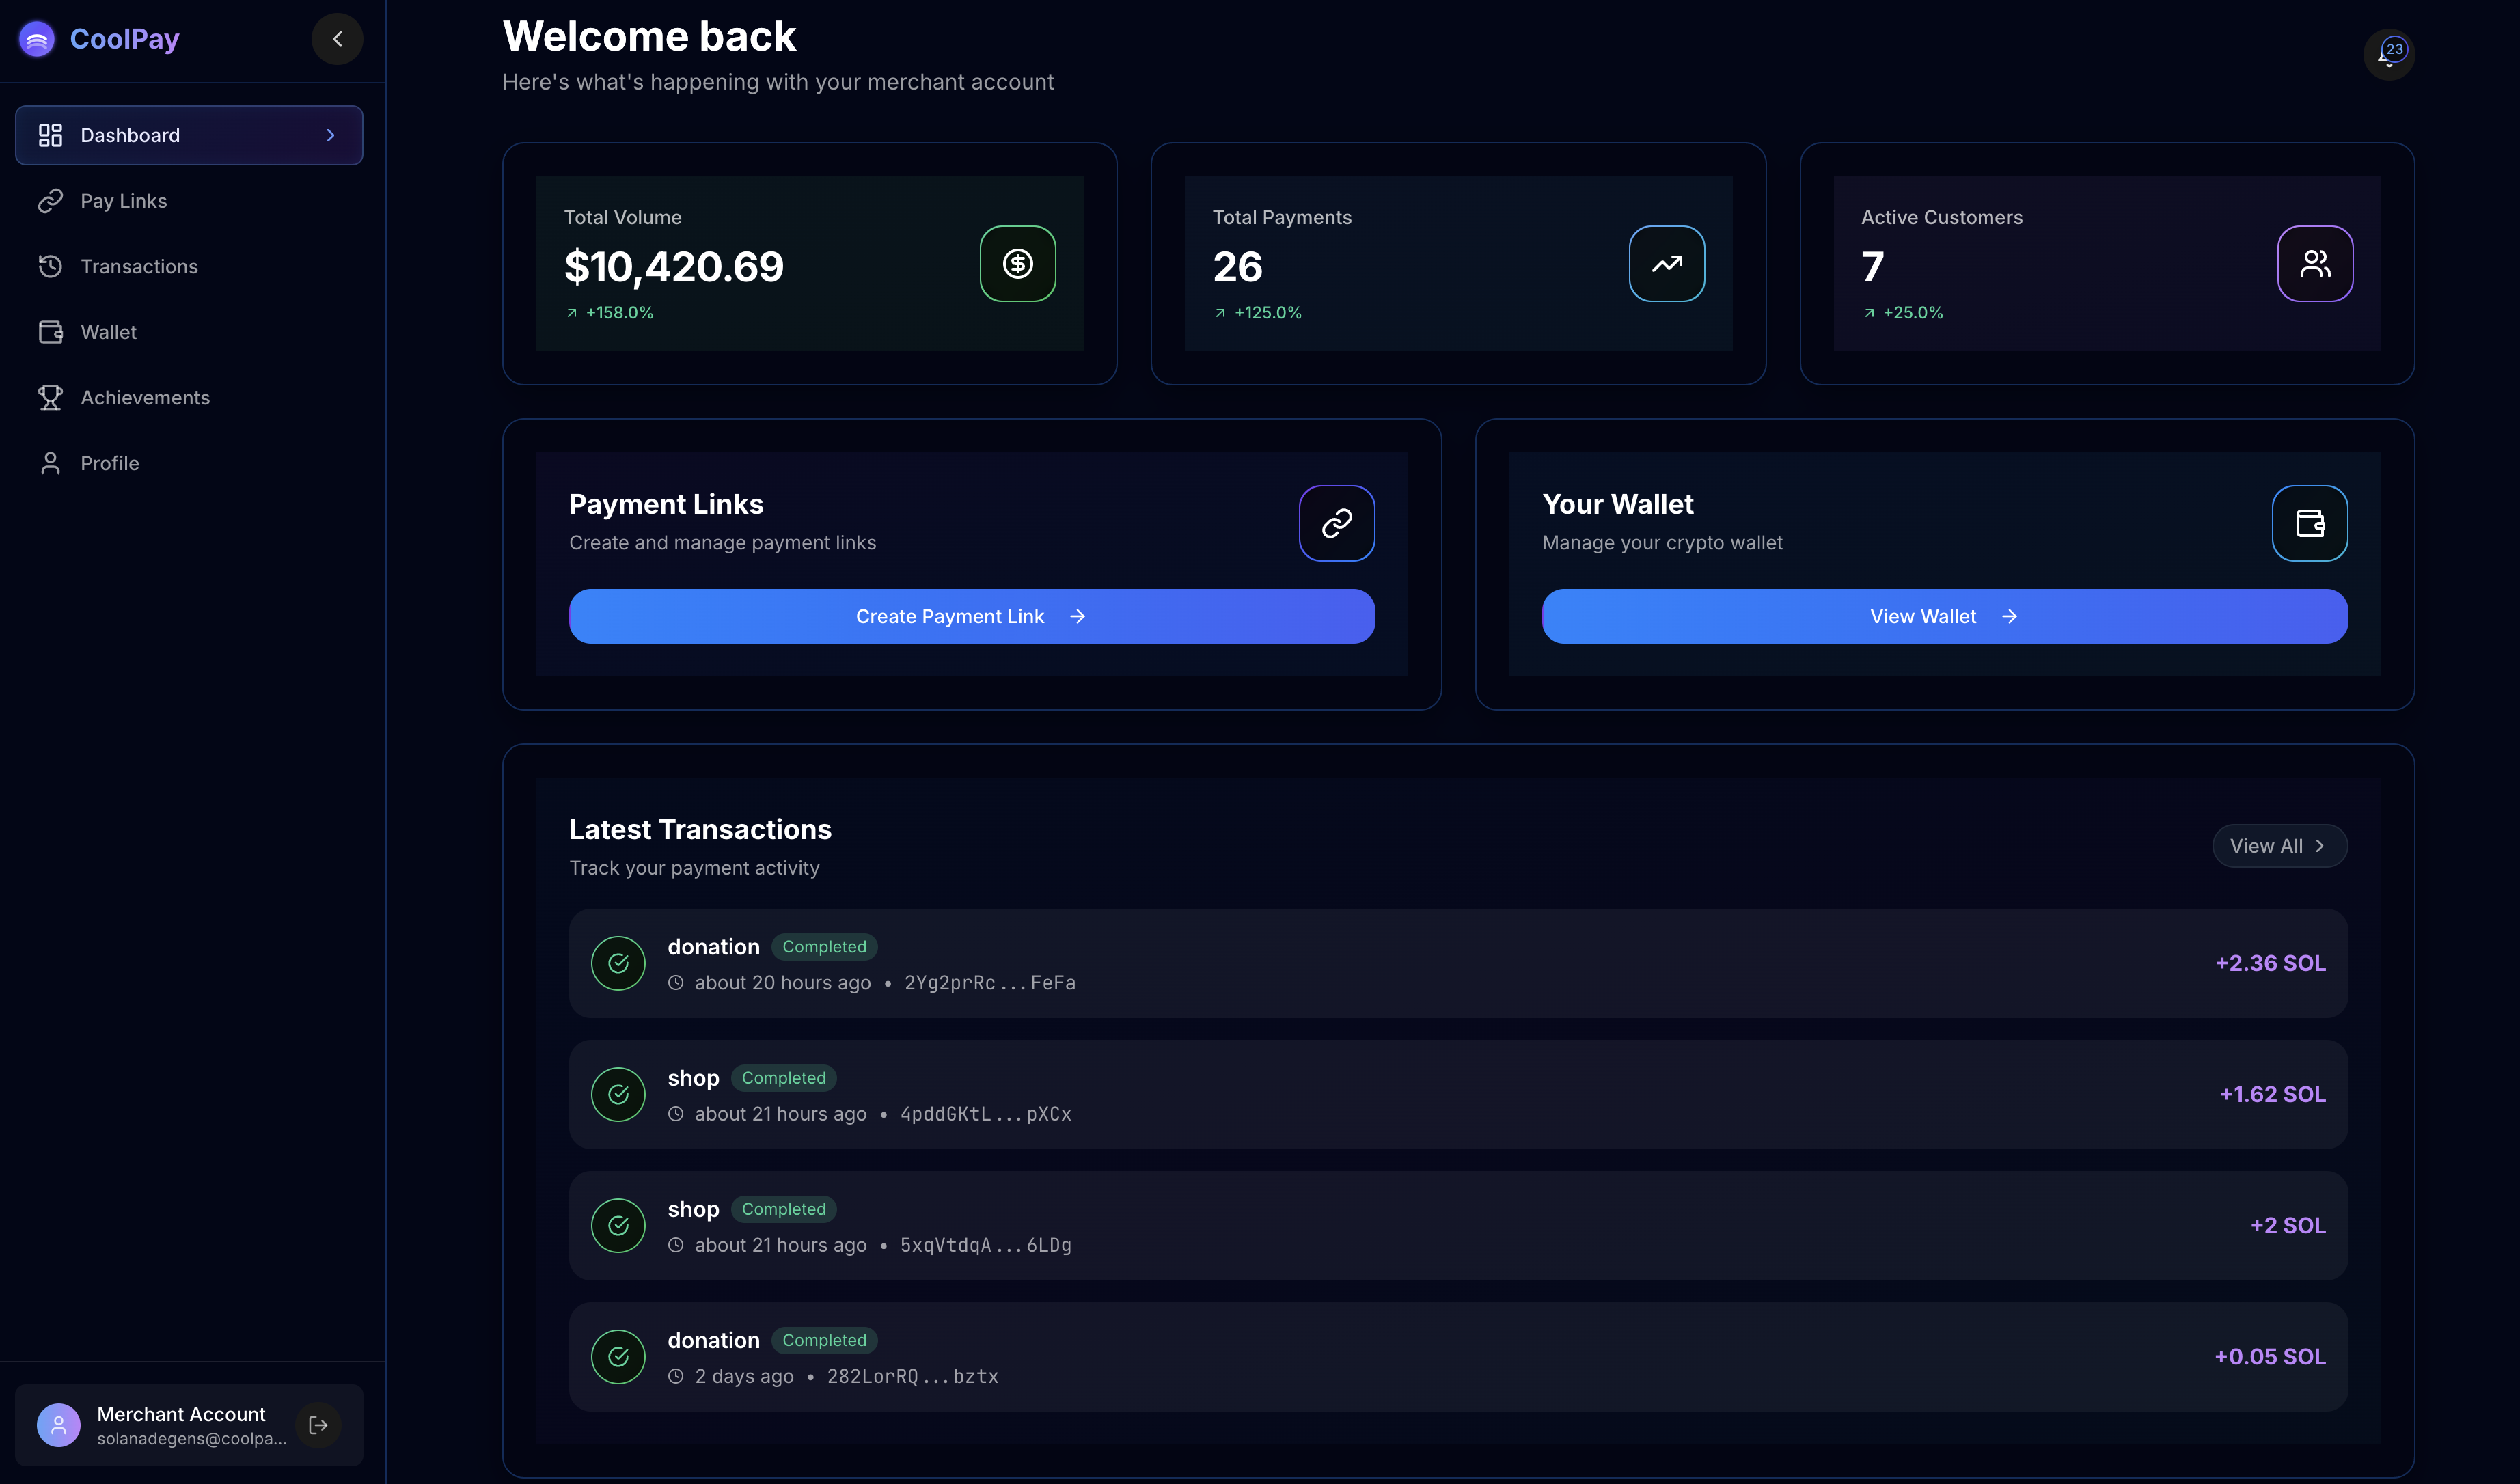Image resolution: width=2520 pixels, height=1484 pixels.
Task: Click the Profile person icon
Action: (x=50, y=463)
